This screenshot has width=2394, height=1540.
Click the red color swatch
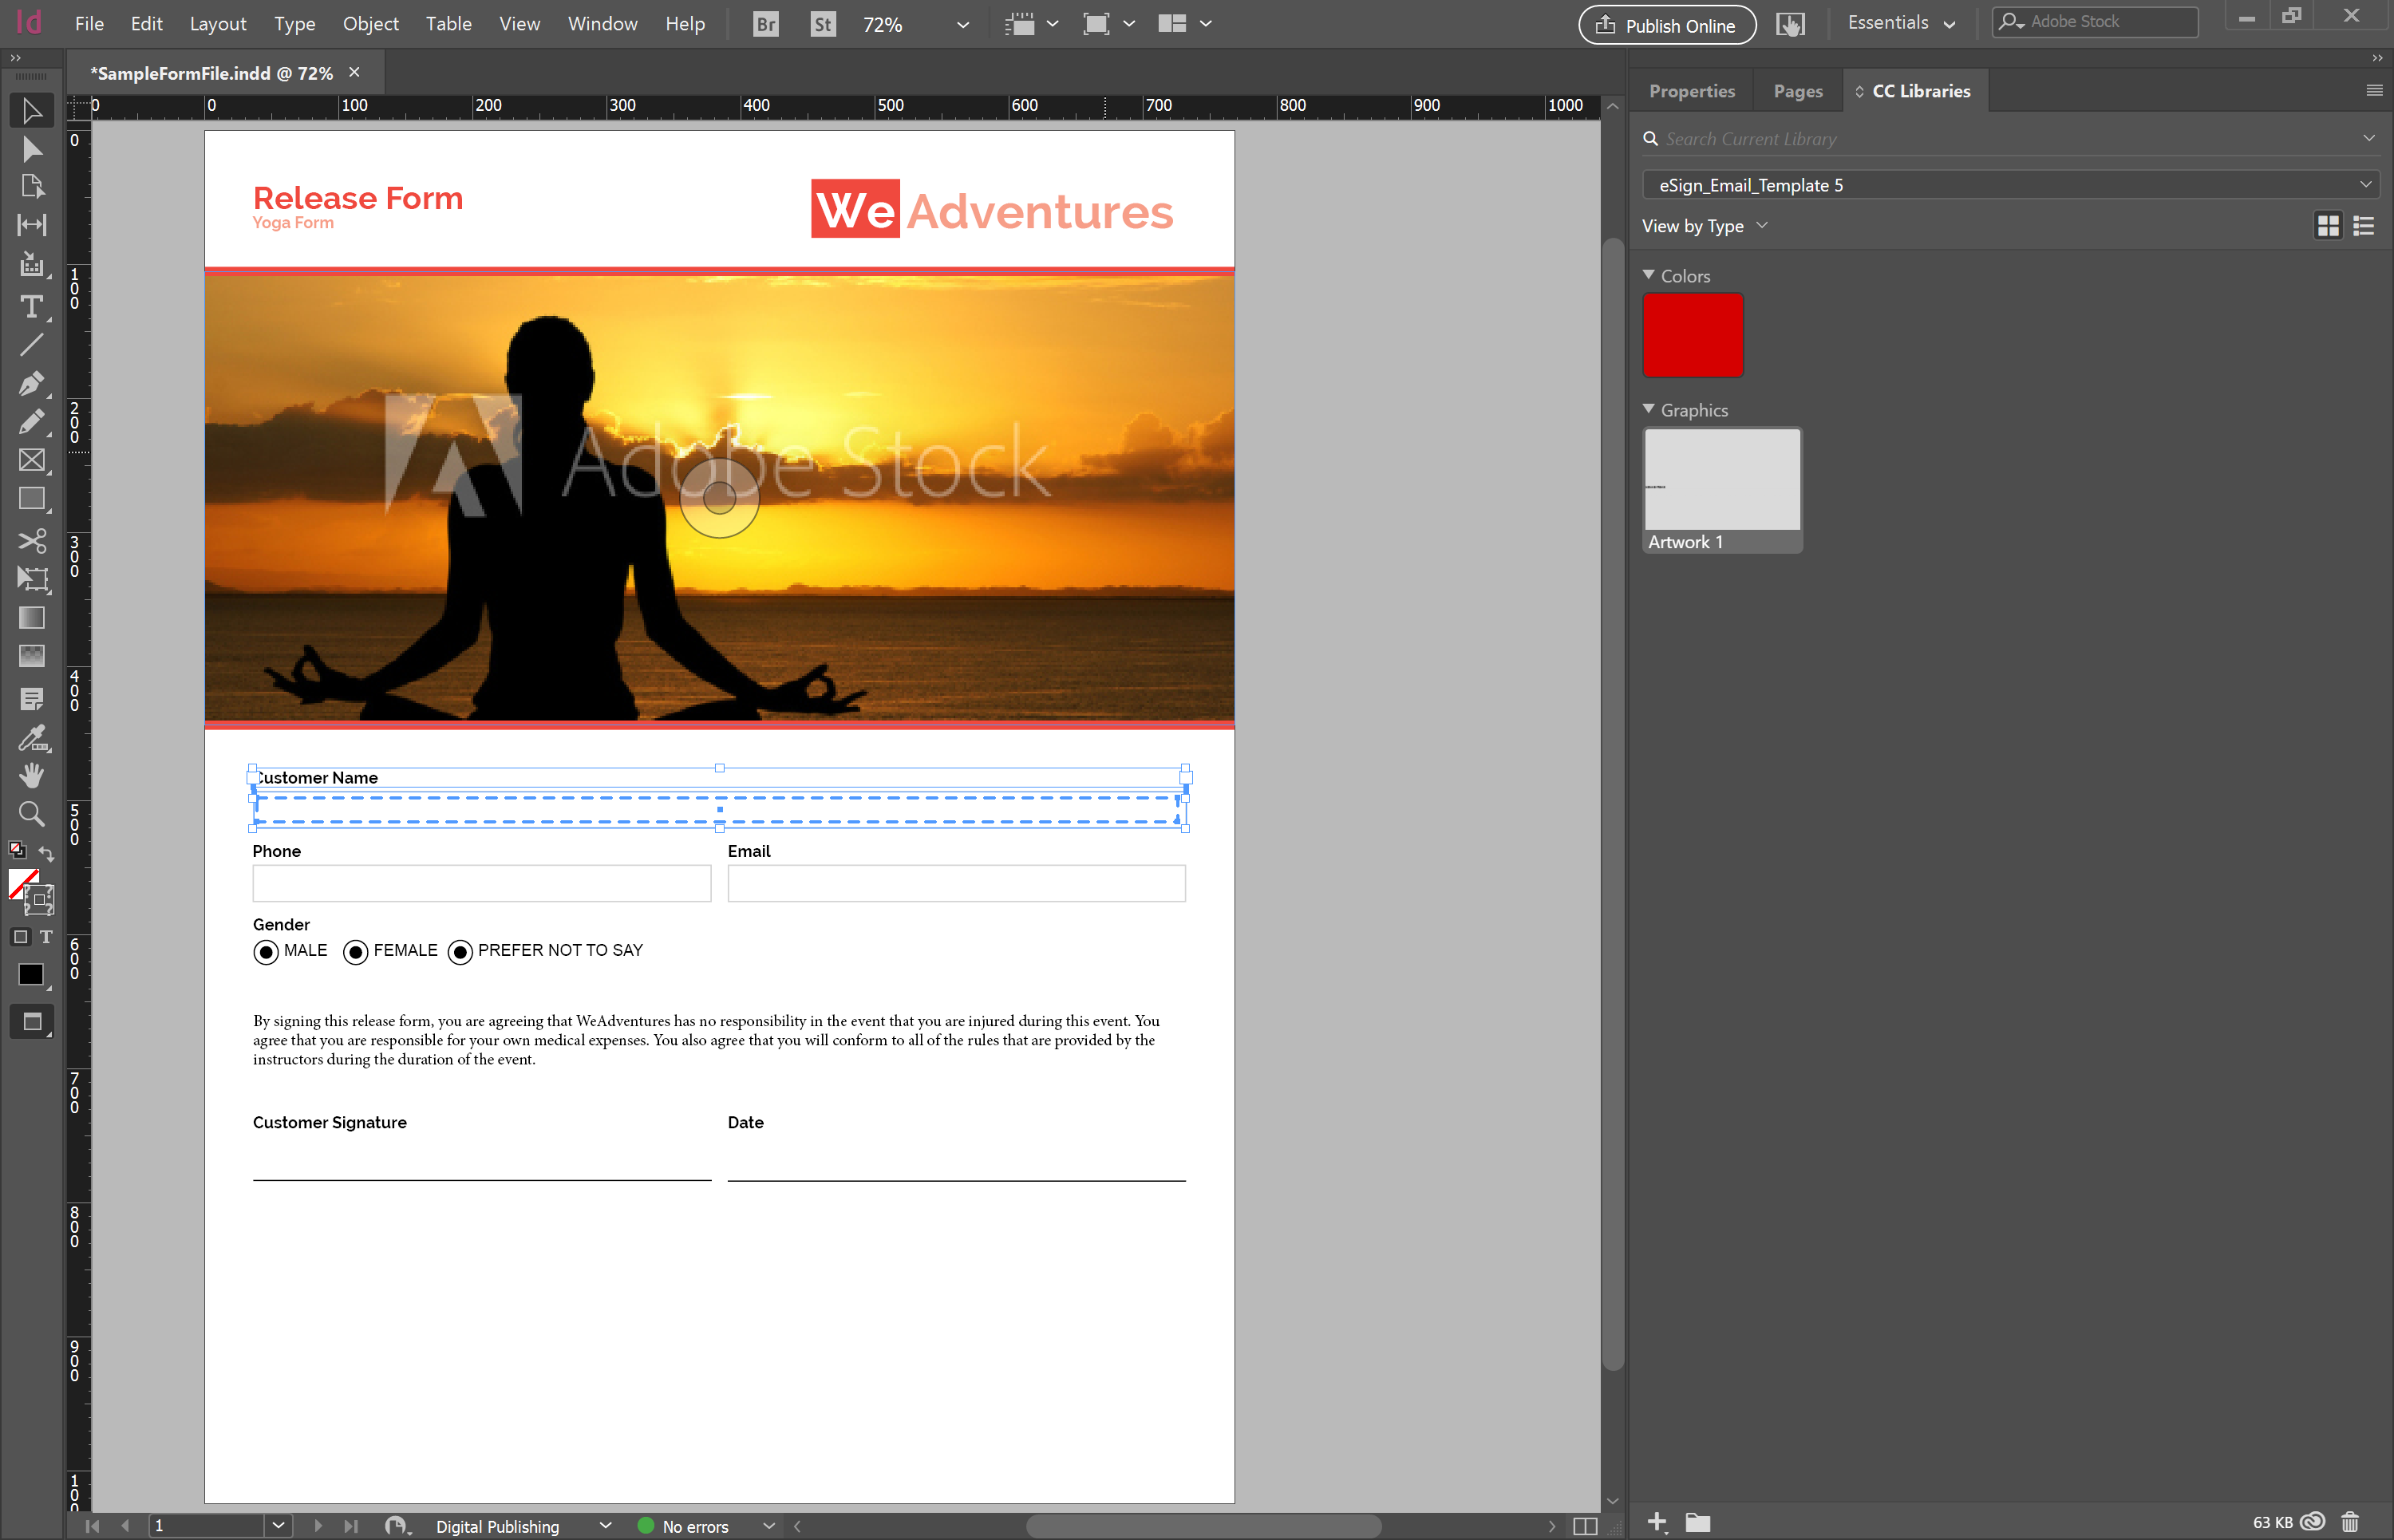[1693, 335]
